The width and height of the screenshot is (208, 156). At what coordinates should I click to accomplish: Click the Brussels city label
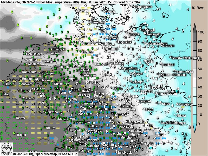point(26,91)
